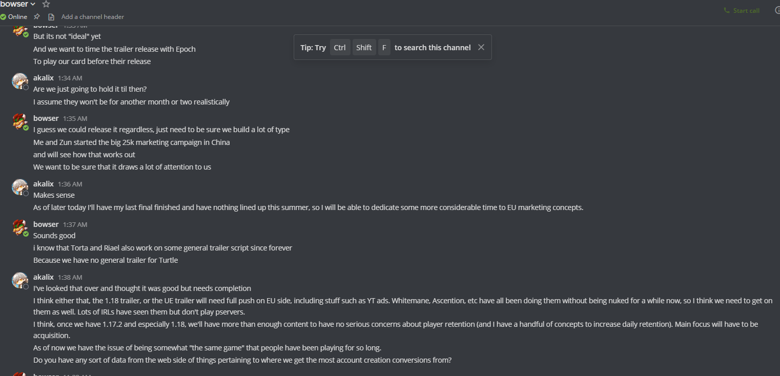Open the channel info panel icon

tap(777, 10)
